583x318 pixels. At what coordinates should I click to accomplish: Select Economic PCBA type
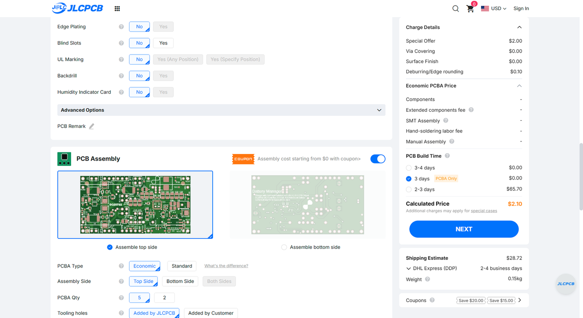(145, 266)
